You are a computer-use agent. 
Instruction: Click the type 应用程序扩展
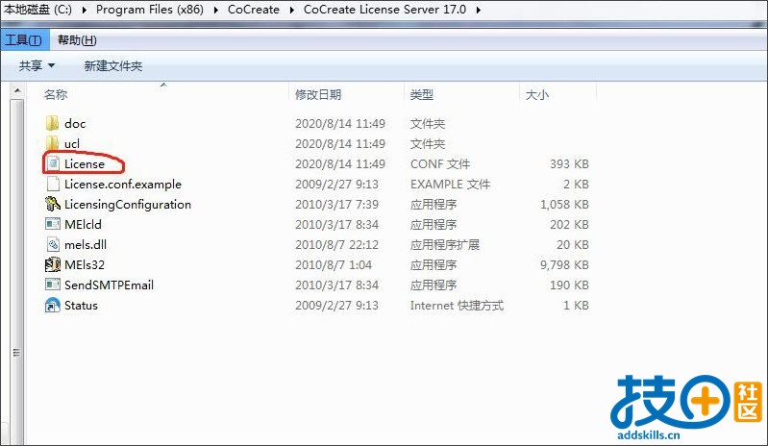click(444, 244)
